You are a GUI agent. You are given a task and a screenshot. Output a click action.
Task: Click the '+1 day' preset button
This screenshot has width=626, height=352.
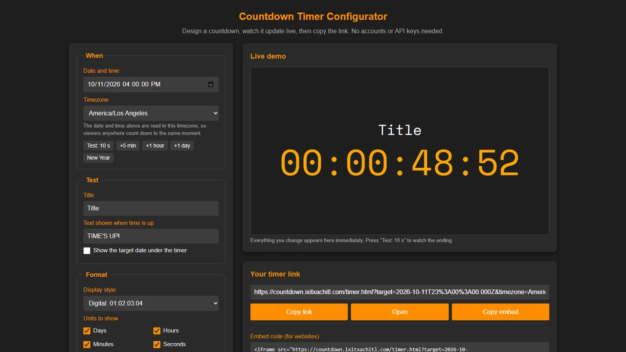[182, 146]
